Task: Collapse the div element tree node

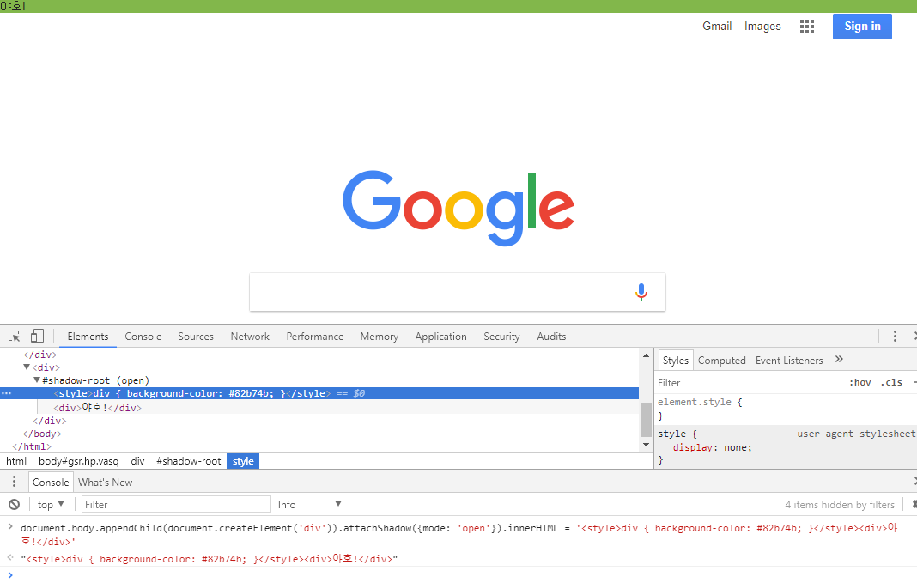Action: (27, 367)
